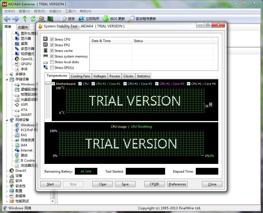Image resolution: width=263 pixels, height=213 pixels.
Task: Uncheck the Stress CPU checkbox
Action: (52, 39)
